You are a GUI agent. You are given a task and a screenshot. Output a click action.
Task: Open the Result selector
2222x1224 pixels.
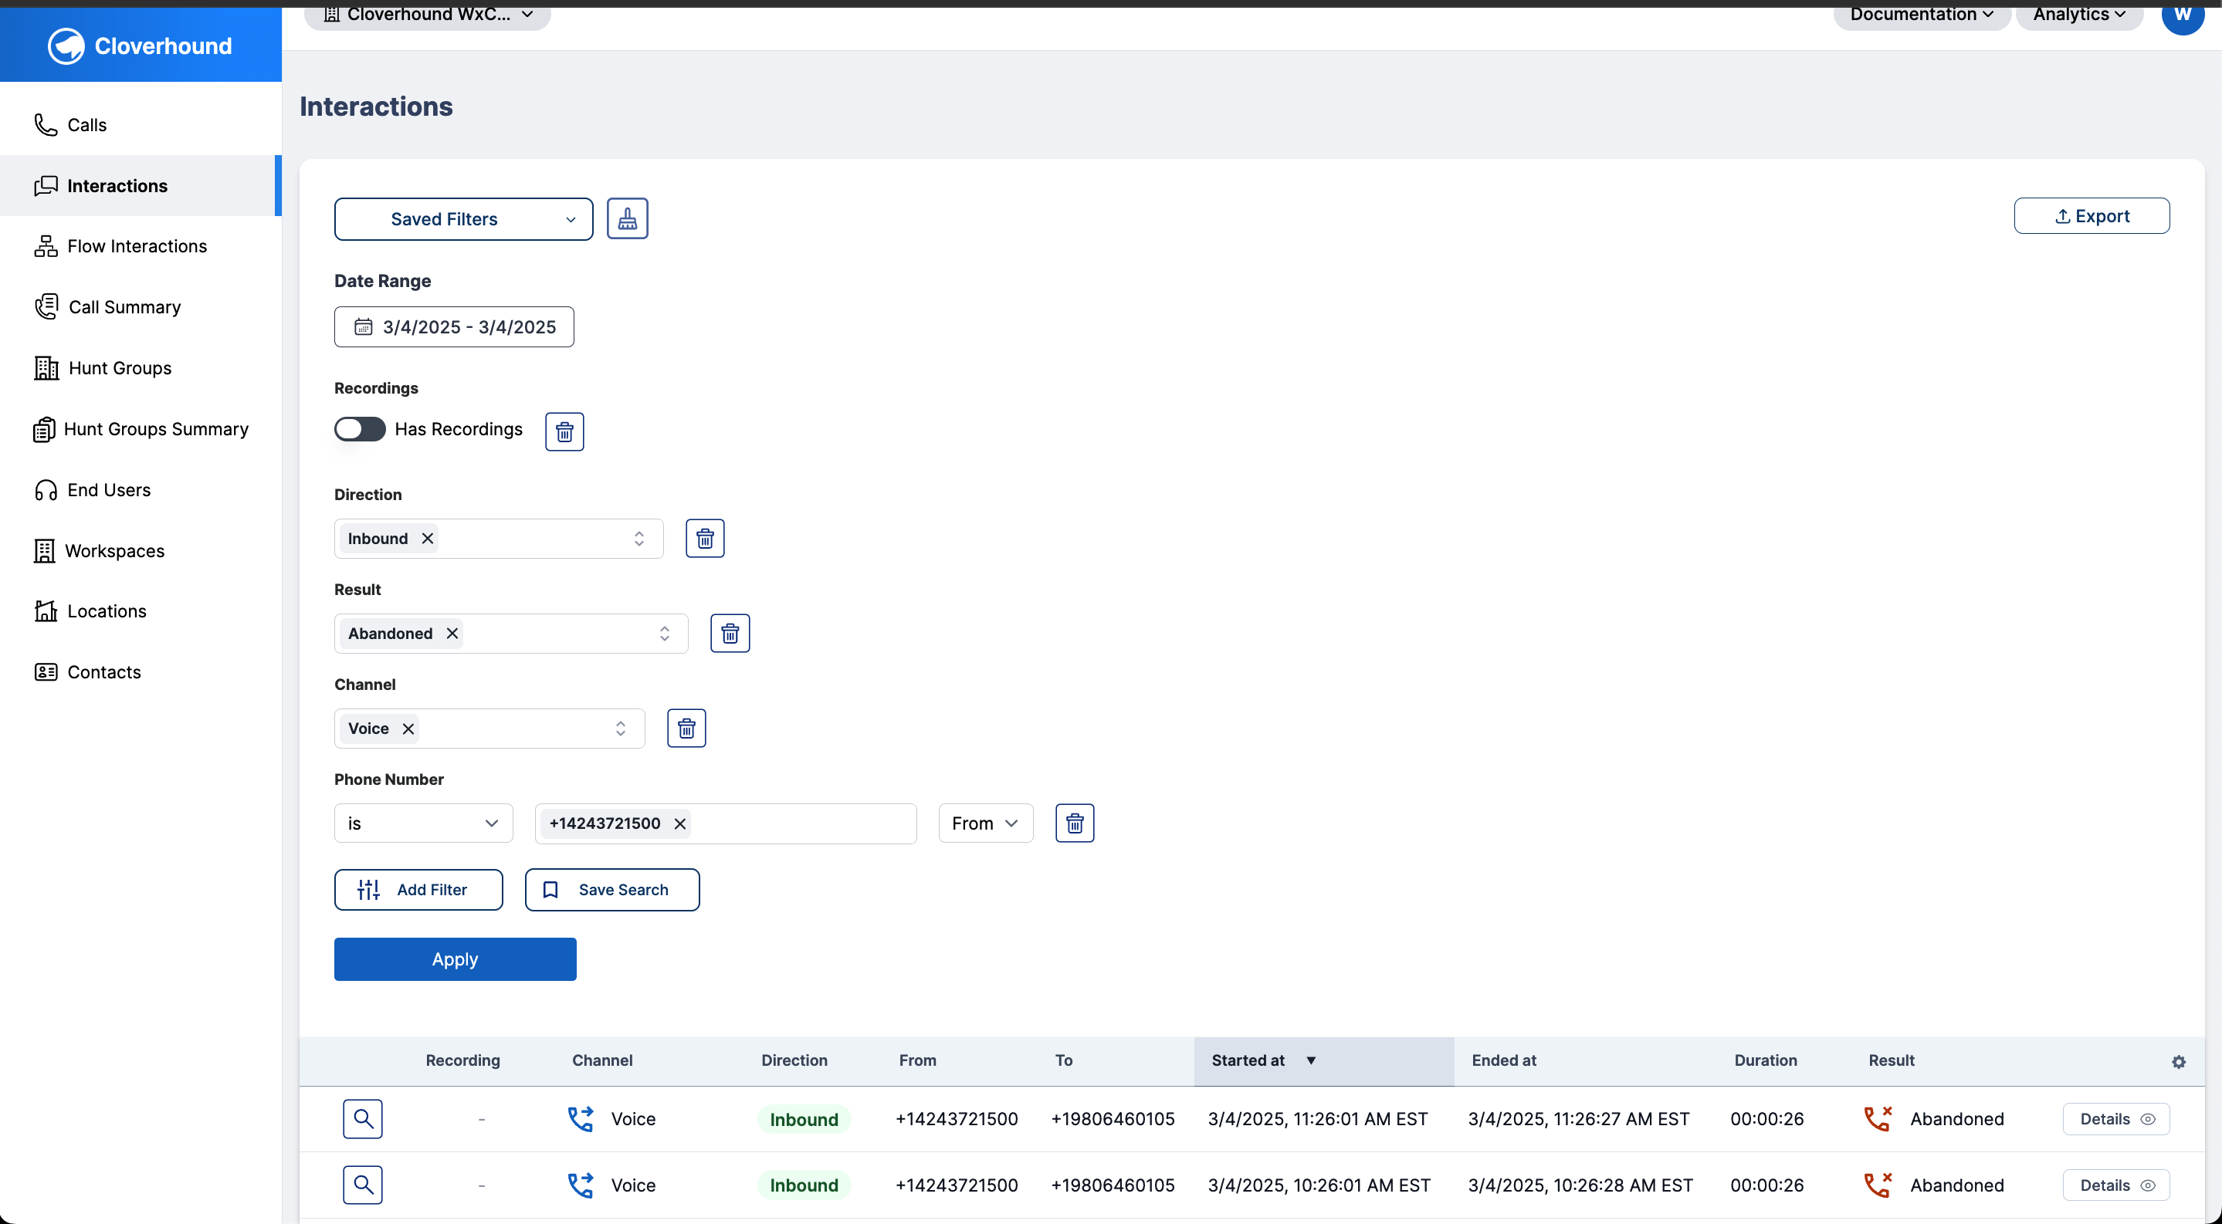[x=510, y=634]
